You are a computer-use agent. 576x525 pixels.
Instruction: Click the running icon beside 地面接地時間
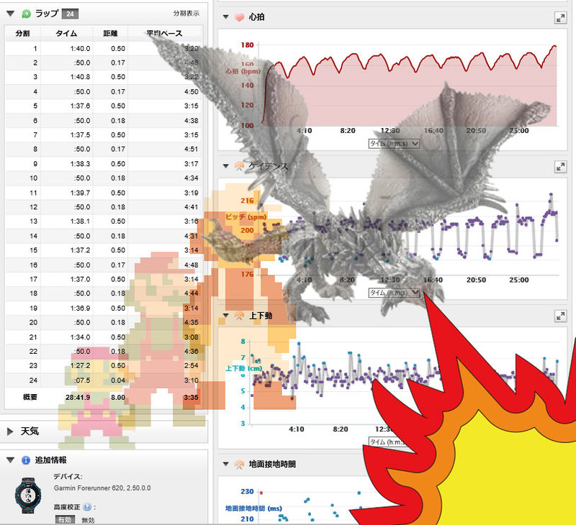point(238,465)
